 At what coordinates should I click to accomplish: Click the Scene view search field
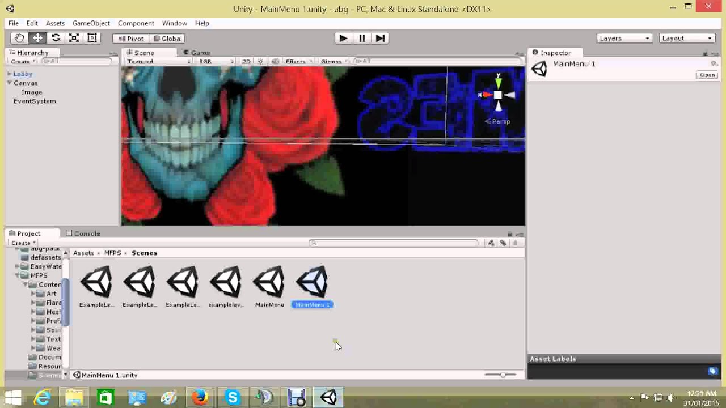(x=437, y=61)
